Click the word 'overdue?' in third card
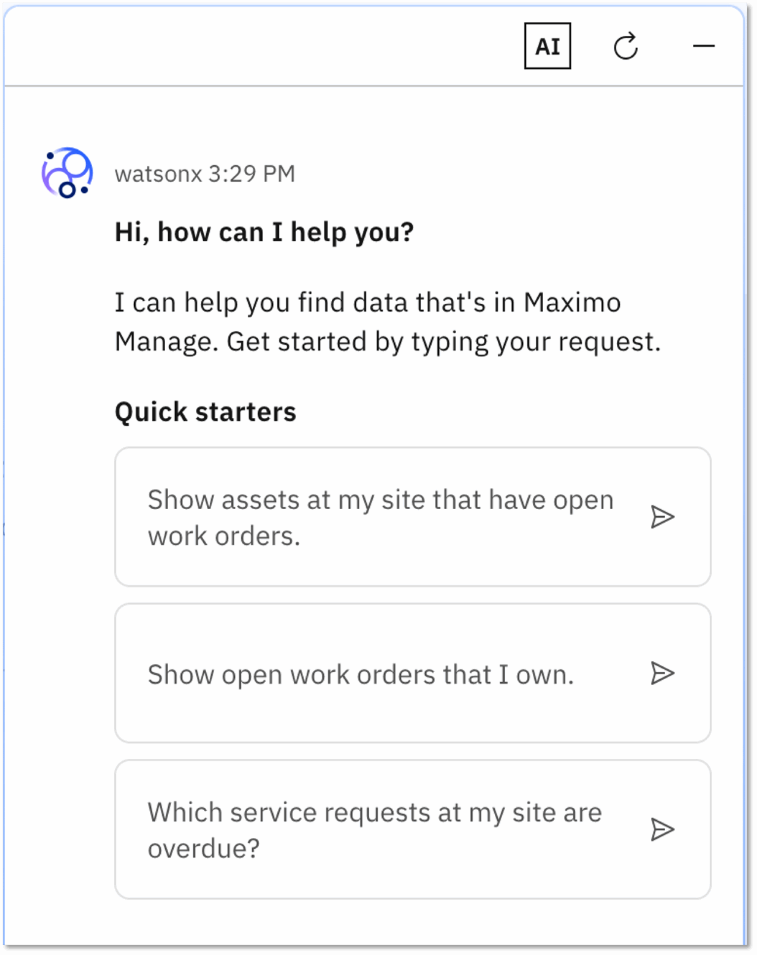Image resolution: width=757 pixels, height=955 pixels. [x=203, y=849]
